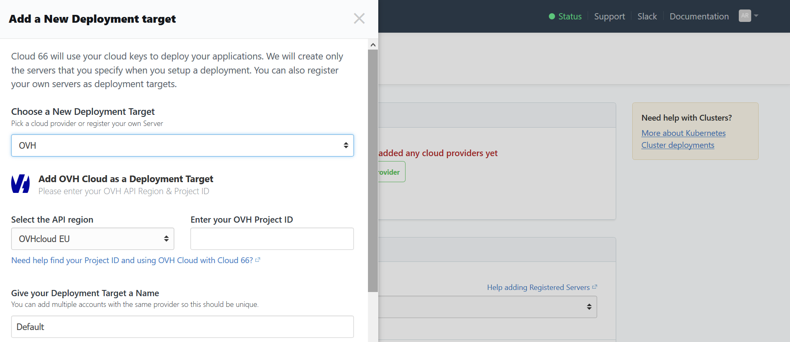This screenshot has width=790, height=342.
Task: Open Slack from the top navigation
Action: pyautogui.click(x=647, y=17)
